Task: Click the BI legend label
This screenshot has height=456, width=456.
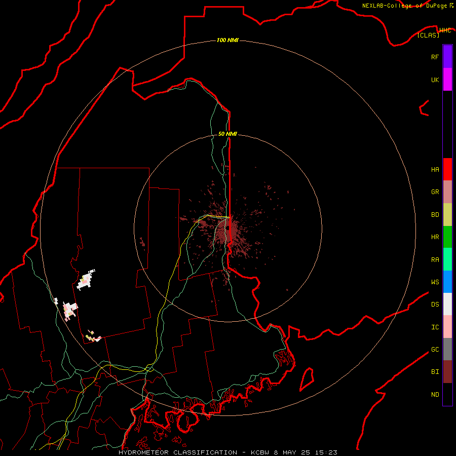Action: 435,372
